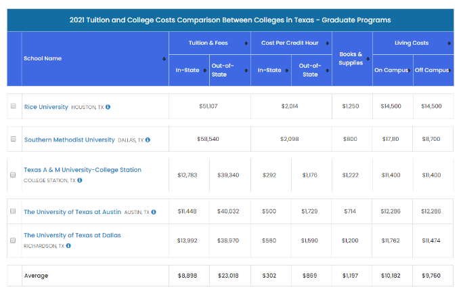Sort by On Campus living costs
The height and width of the screenshot is (296, 463).
coord(409,70)
